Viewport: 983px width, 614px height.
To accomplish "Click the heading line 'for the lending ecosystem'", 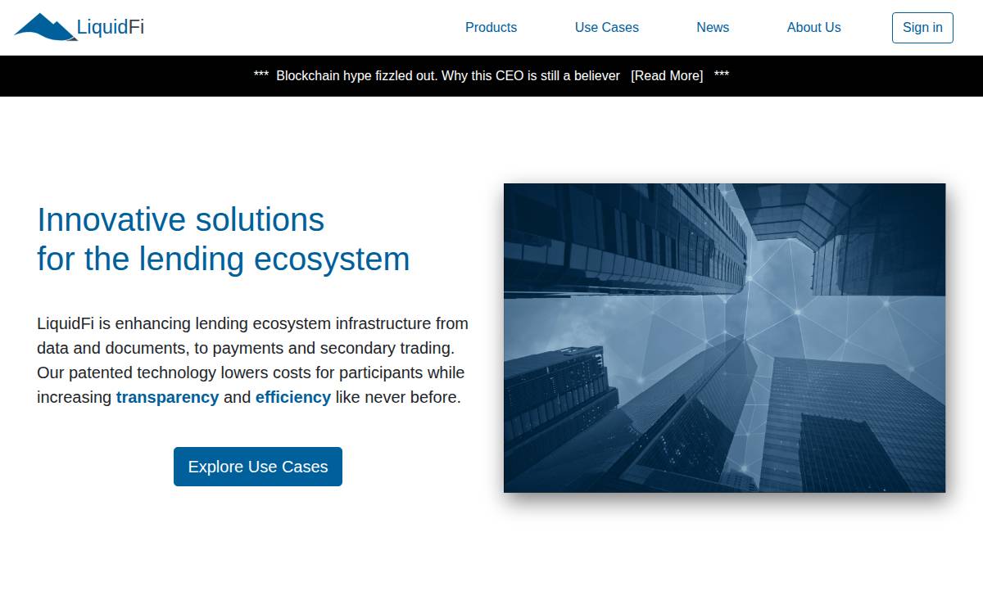I will coord(224,259).
